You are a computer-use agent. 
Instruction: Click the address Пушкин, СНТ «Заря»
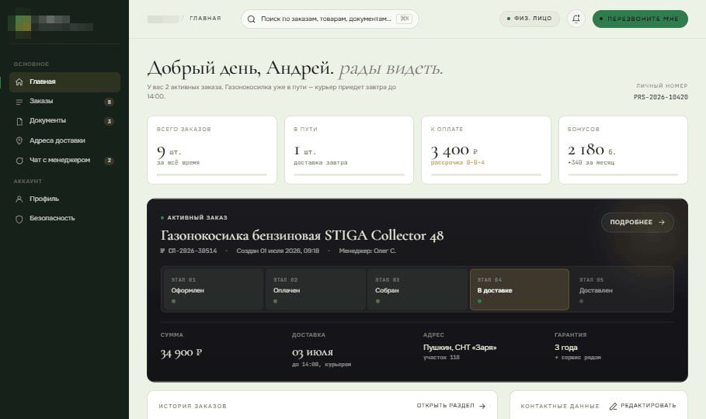pos(460,348)
